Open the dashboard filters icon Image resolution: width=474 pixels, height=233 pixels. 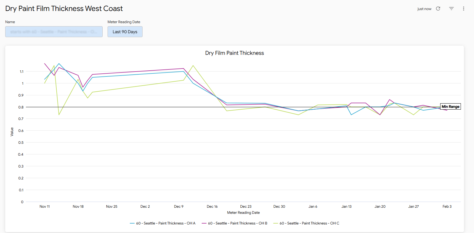click(451, 9)
